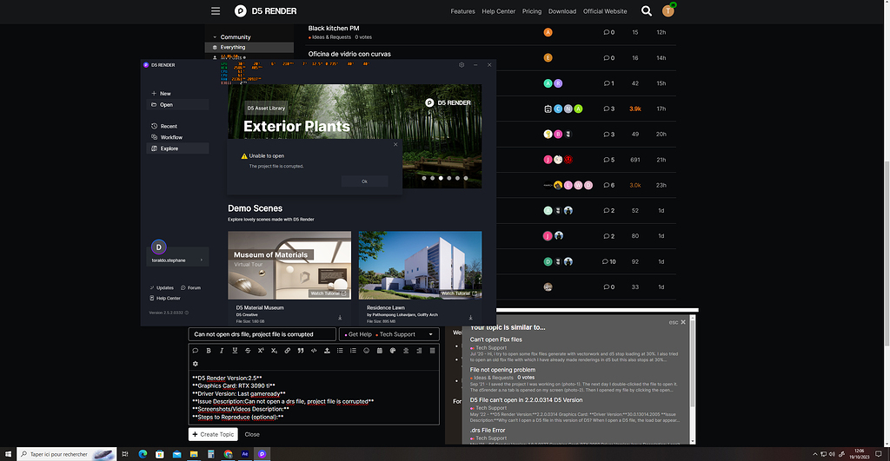Open Oficina de vidrio con curvas topic
The image size is (890, 461).
tap(349, 54)
